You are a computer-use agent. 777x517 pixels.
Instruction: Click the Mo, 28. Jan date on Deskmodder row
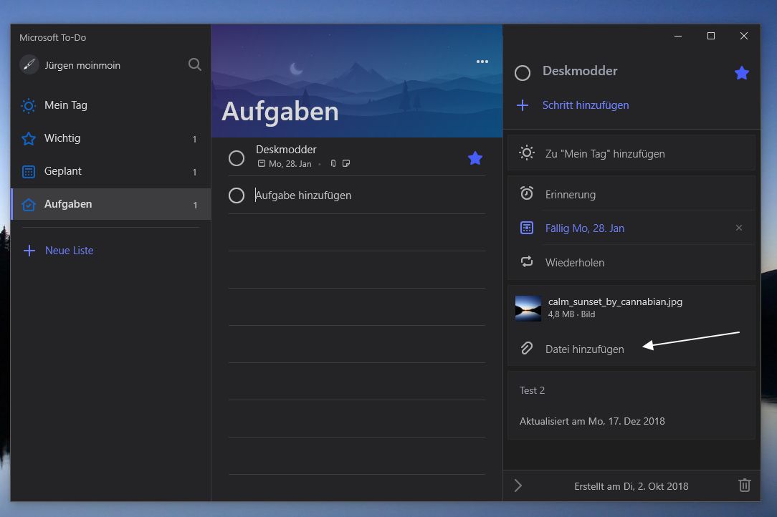coord(290,164)
